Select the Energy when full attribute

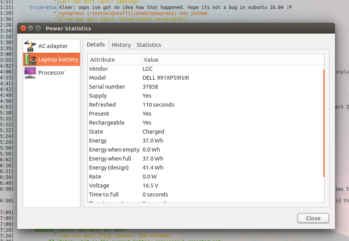(x=110, y=159)
